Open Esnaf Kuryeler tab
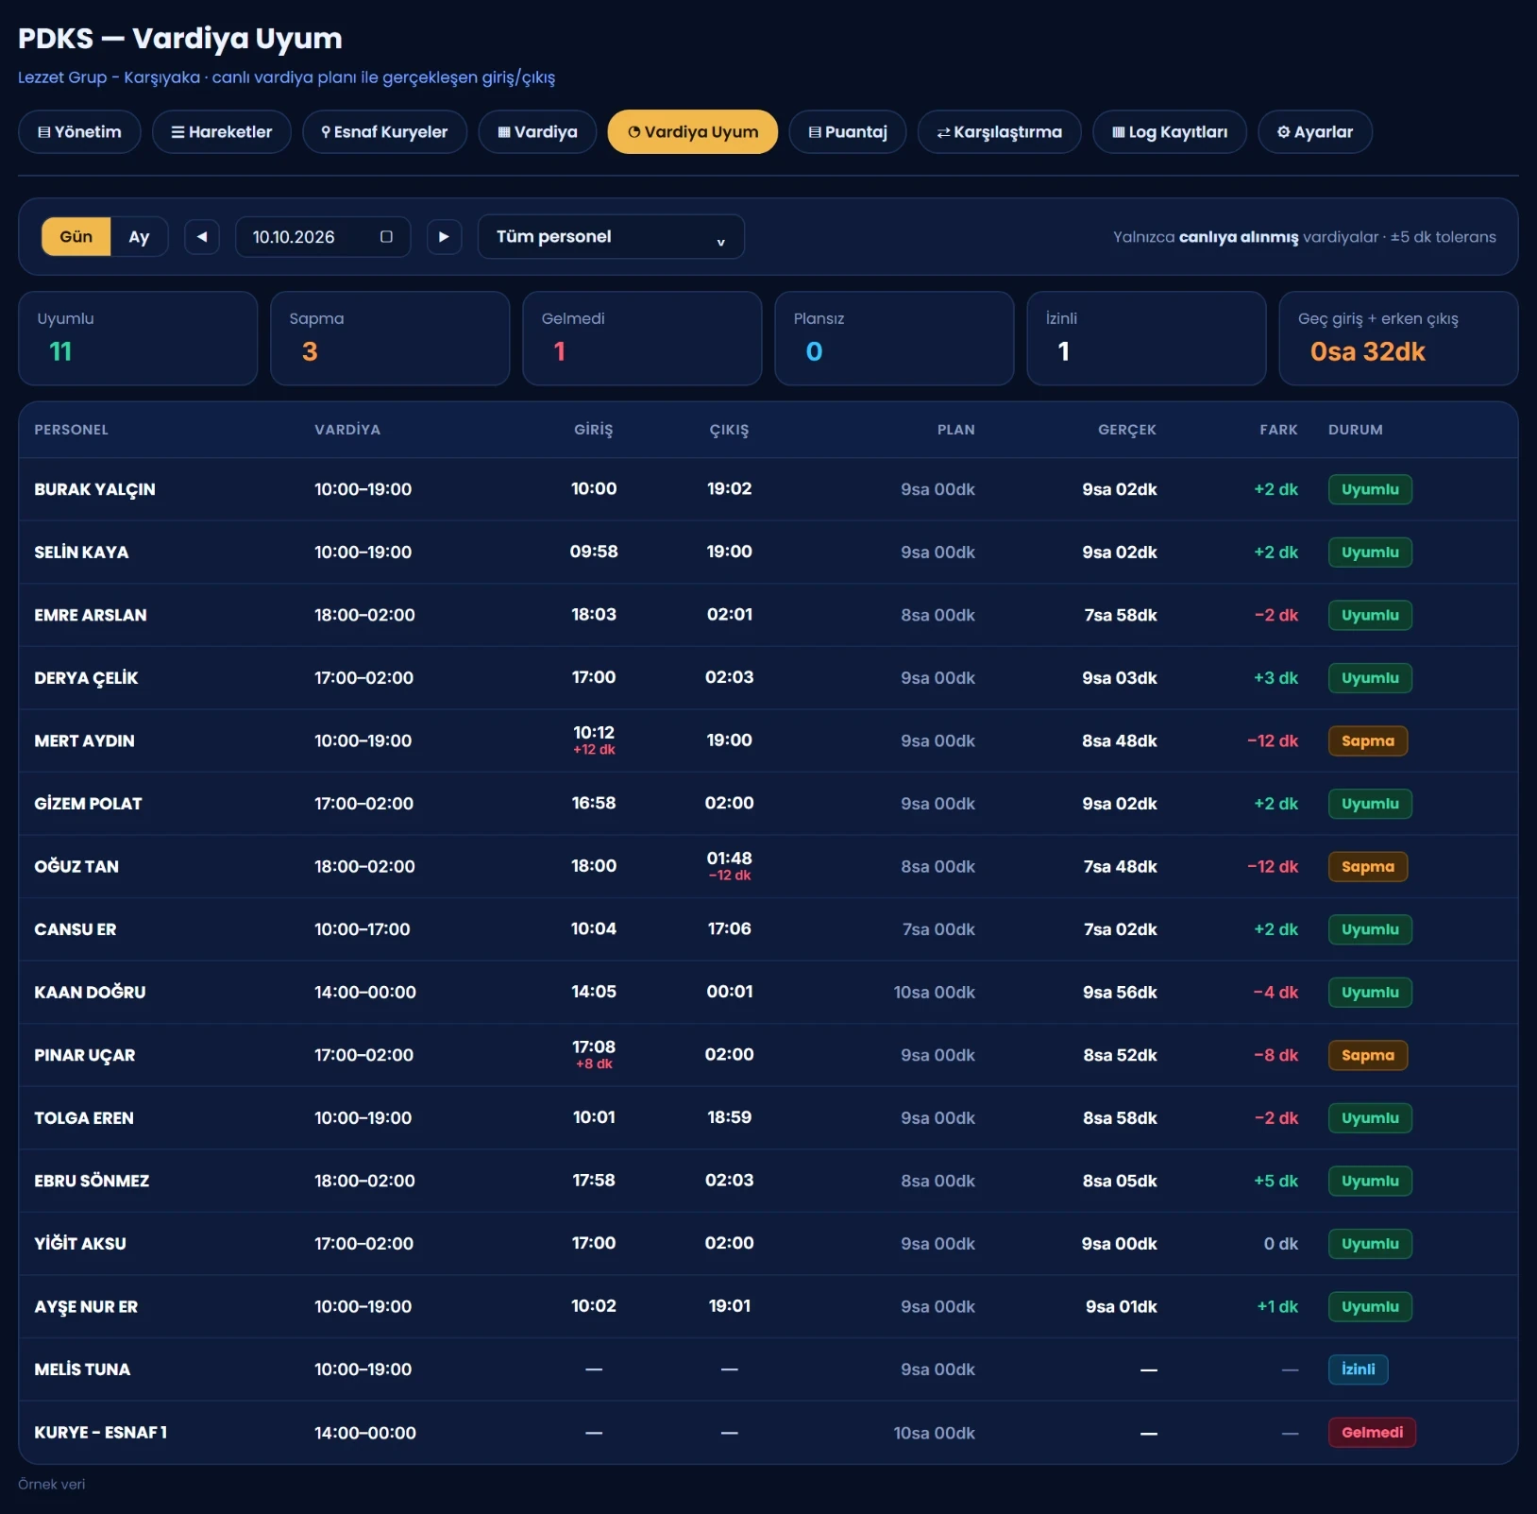 [385, 132]
